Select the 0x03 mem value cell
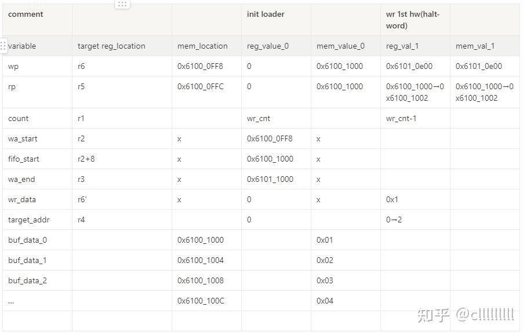Image resolution: width=527 pixels, height=336 pixels. tap(346, 280)
